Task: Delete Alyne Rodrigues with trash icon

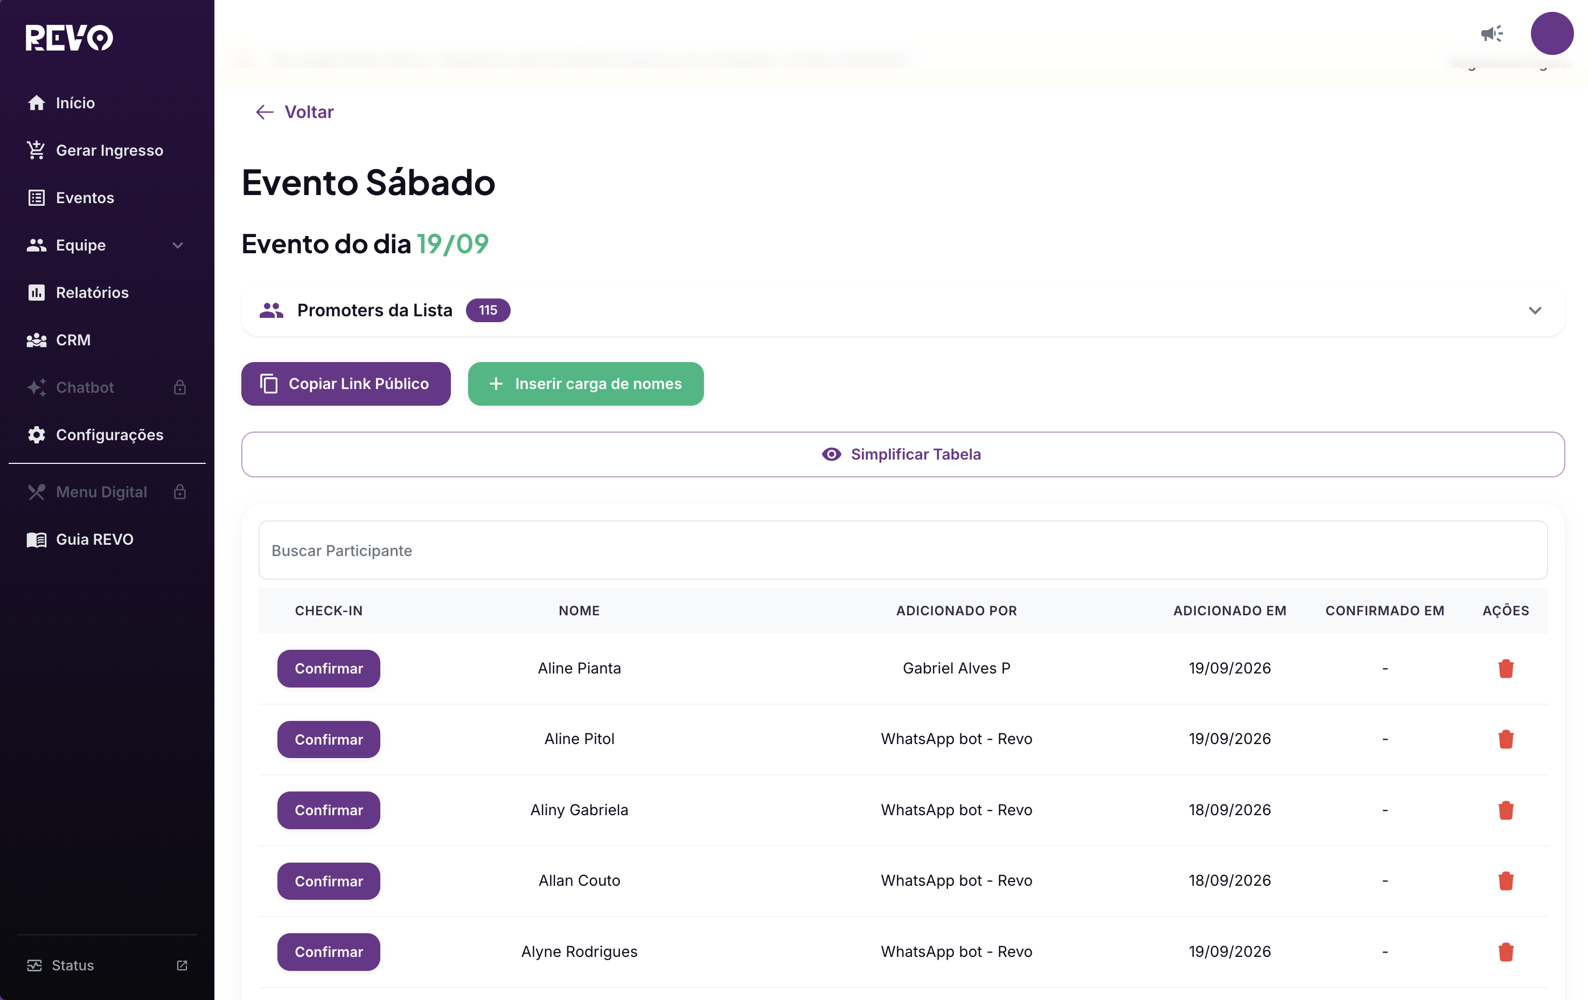Action: click(1506, 952)
